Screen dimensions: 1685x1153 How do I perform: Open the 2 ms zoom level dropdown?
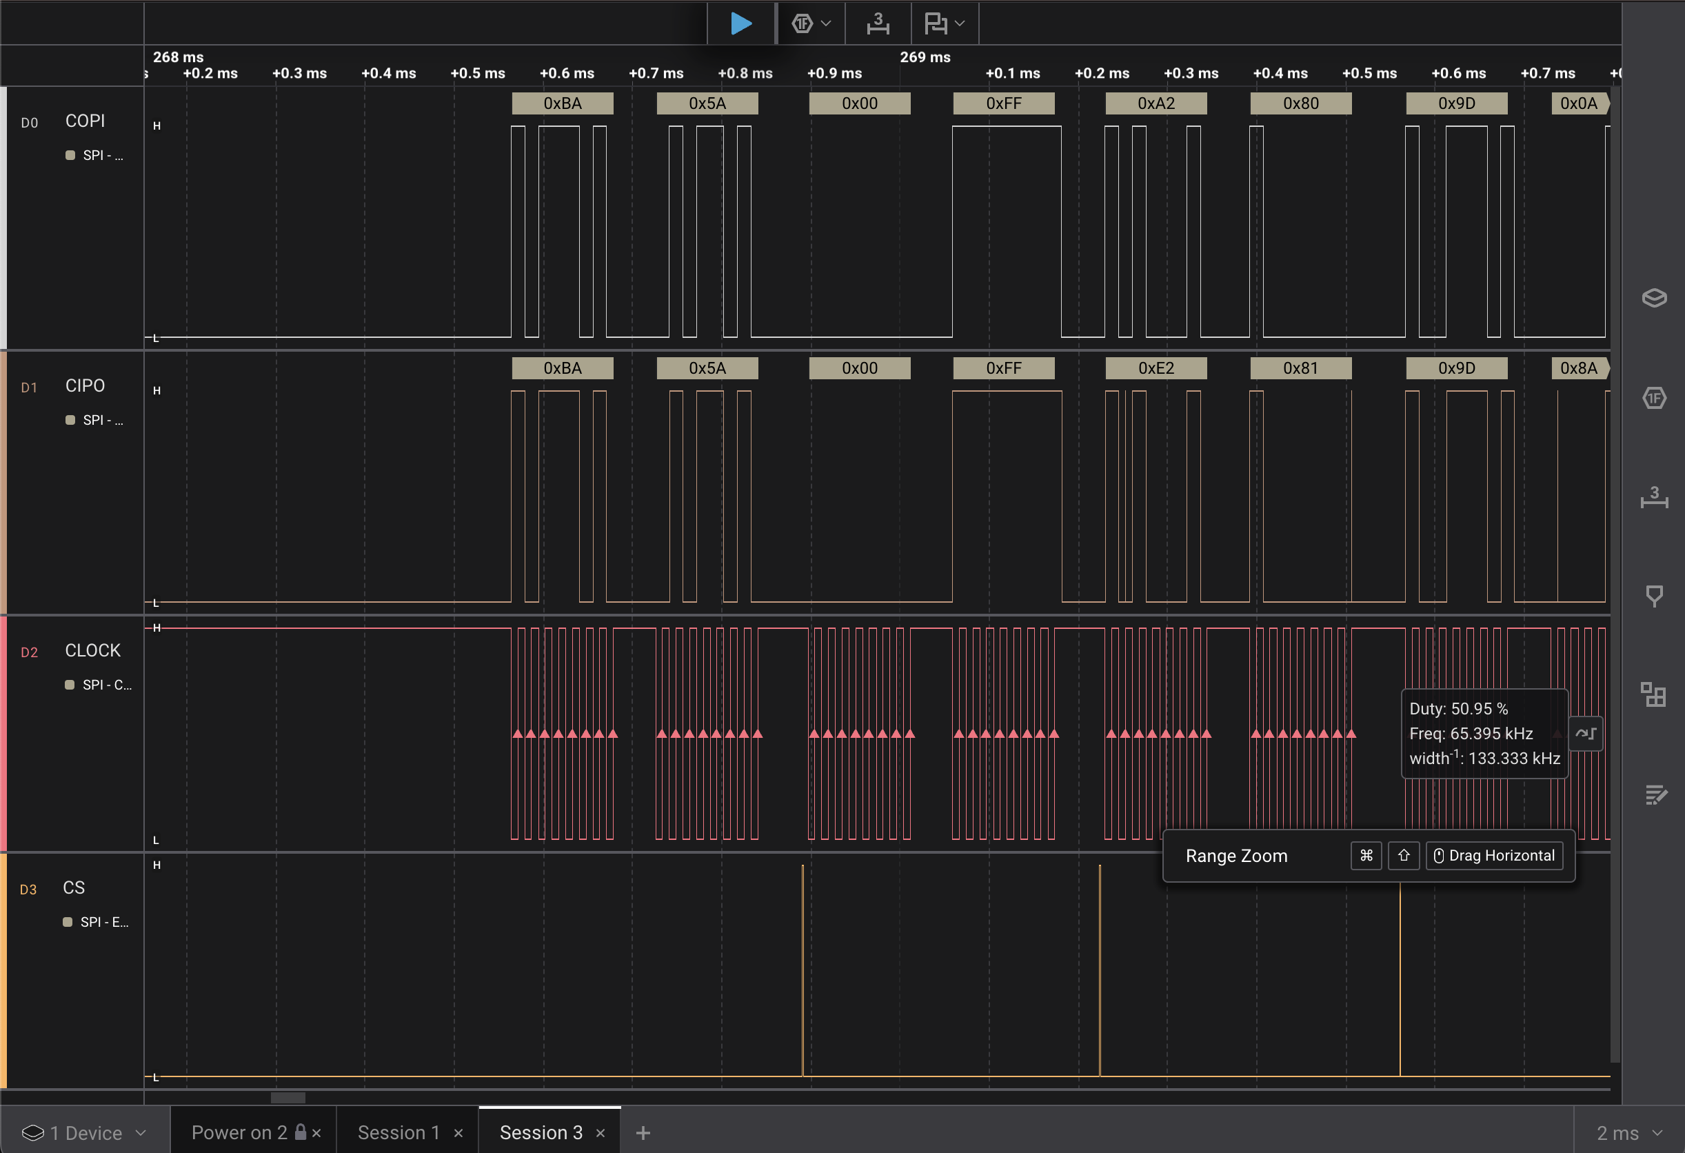point(1628,1133)
